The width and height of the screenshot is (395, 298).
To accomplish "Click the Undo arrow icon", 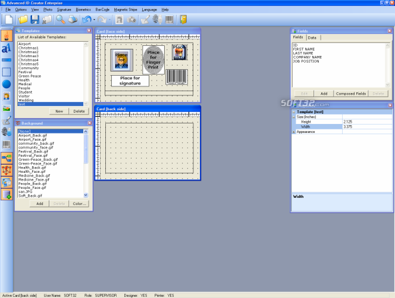I will point(87,20).
